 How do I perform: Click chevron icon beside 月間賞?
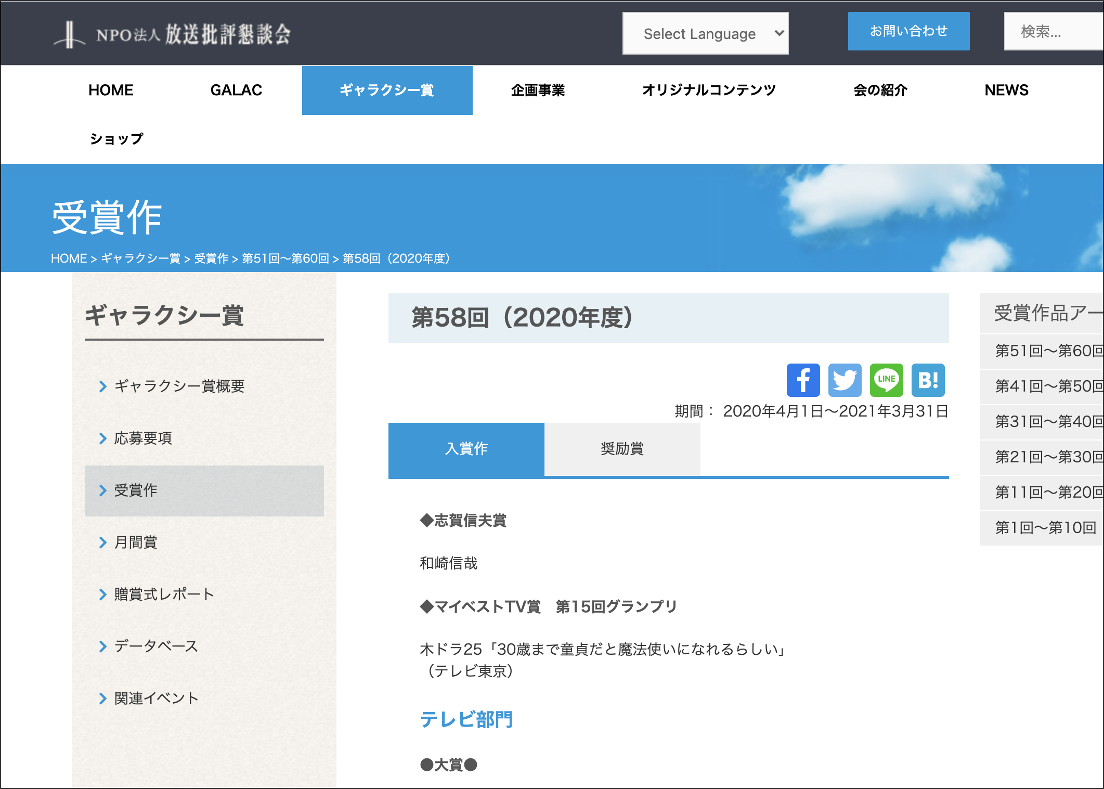click(102, 542)
